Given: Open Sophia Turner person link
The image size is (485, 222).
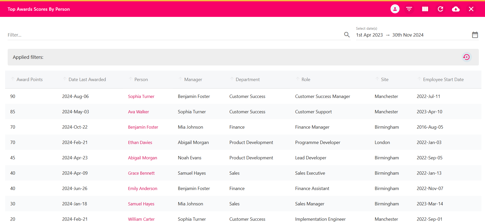Looking at the screenshot, I should 141,96.
